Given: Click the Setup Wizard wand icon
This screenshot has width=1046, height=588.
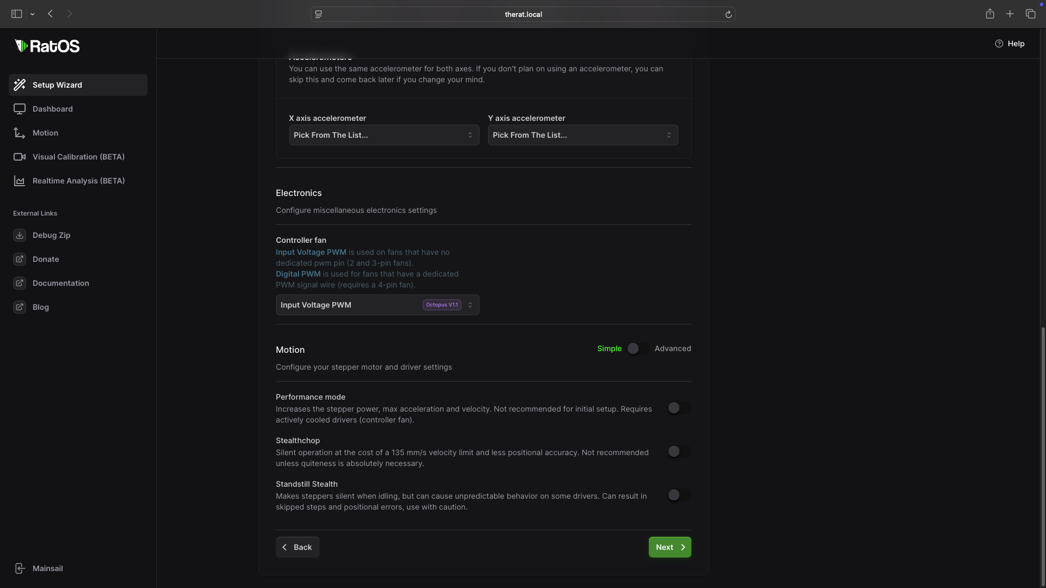Looking at the screenshot, I should coord(20,85).
